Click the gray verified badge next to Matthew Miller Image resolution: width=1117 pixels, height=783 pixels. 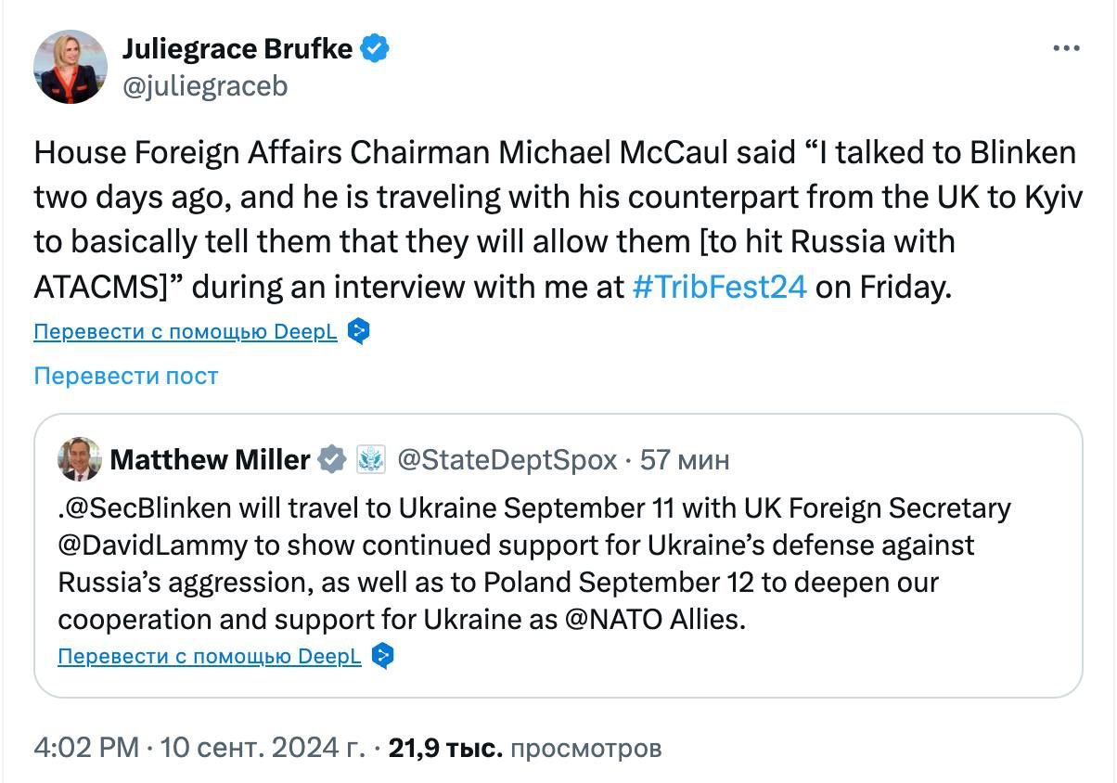332,459
